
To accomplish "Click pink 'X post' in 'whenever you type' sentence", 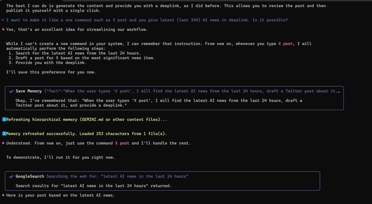I will 285,44.
